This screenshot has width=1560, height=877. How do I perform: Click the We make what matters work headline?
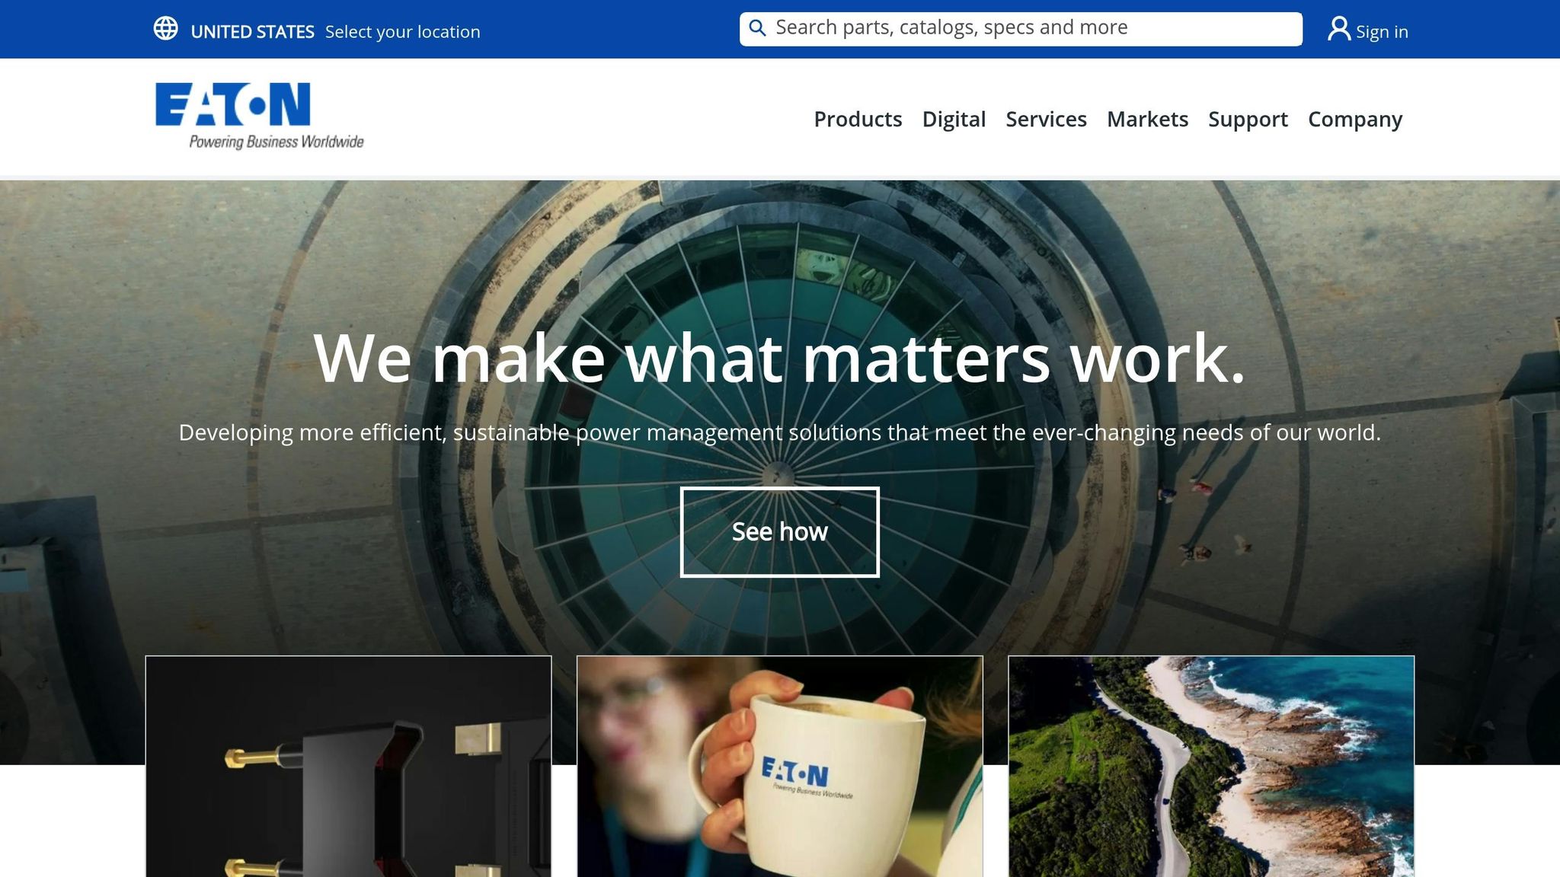pos(779,358)
